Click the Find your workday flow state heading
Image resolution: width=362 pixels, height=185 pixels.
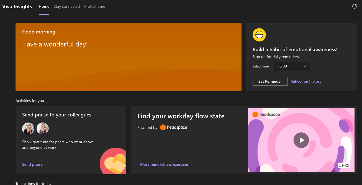point(181,116)
